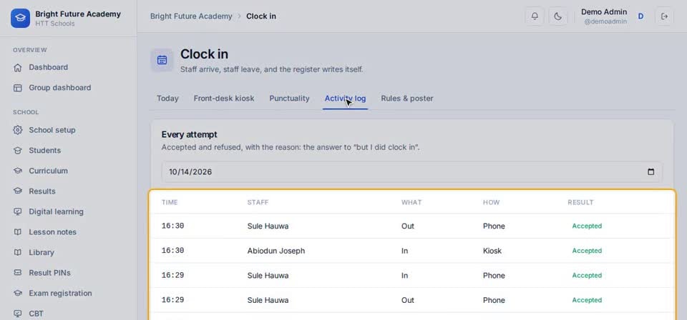Click the Digital learning monitor icon

(17, 211)
